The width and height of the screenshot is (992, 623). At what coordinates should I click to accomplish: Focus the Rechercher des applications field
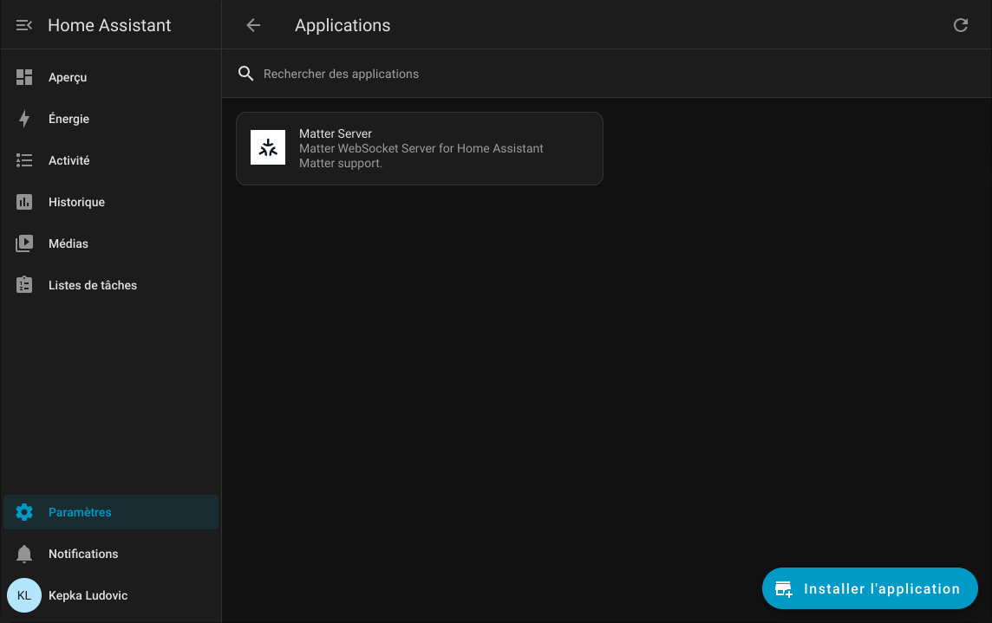tap(520, 75)
